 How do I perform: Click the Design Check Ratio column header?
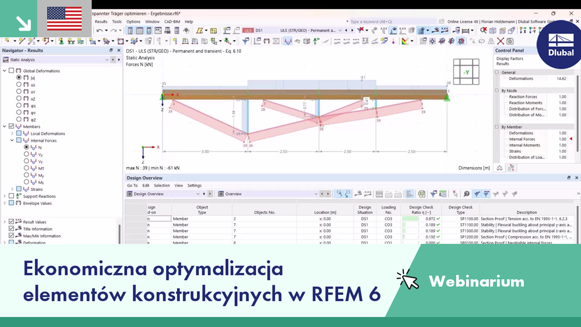(420, 209)
